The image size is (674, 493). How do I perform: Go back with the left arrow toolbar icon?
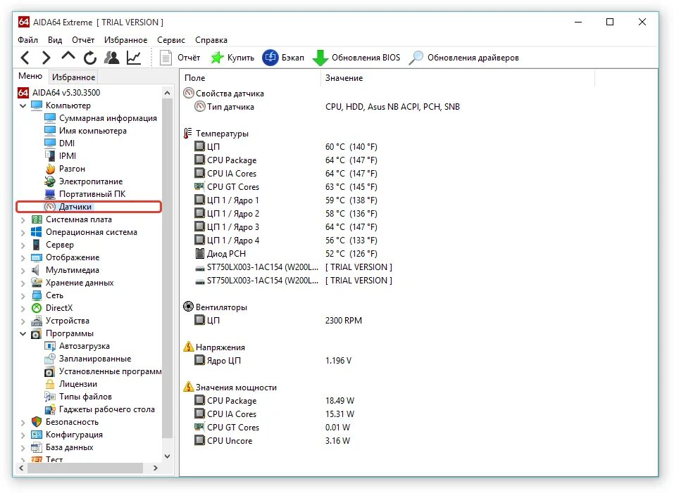pos(25,58)
